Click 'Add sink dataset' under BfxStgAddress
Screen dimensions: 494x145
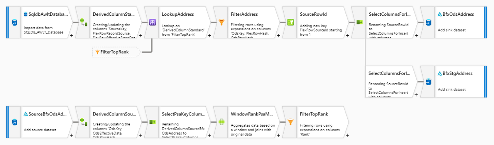[452, 89]
